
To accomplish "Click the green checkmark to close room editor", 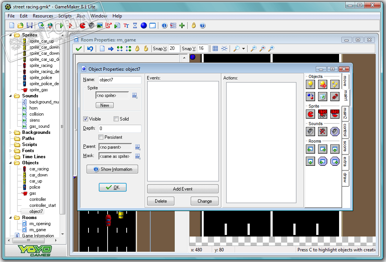I will tap(79, 49).
